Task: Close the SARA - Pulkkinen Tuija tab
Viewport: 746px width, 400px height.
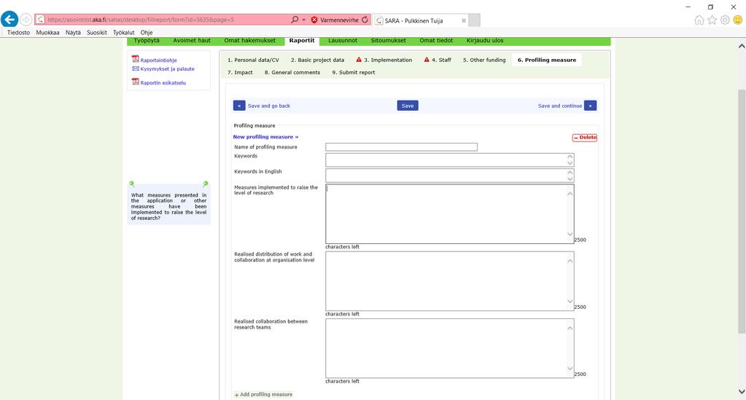Action: coord(464,20)
